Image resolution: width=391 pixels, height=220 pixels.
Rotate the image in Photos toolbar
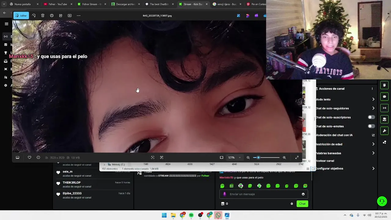34,16
